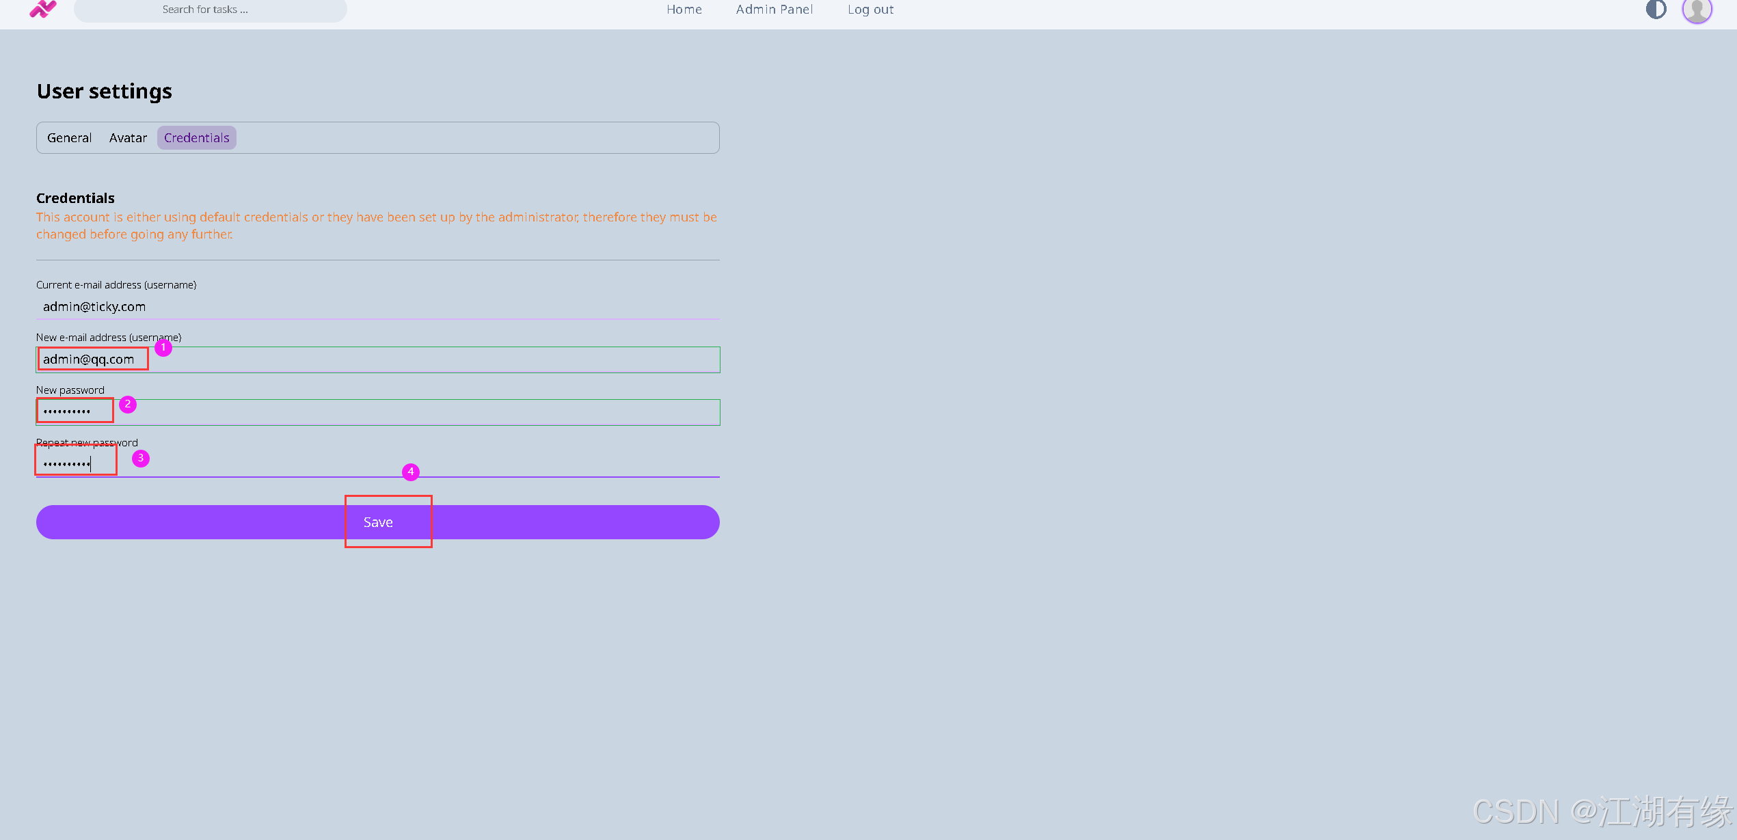Click the pink marker numbered 4
This screenshot has height=840, width=1737.
[x=411, y=472]
